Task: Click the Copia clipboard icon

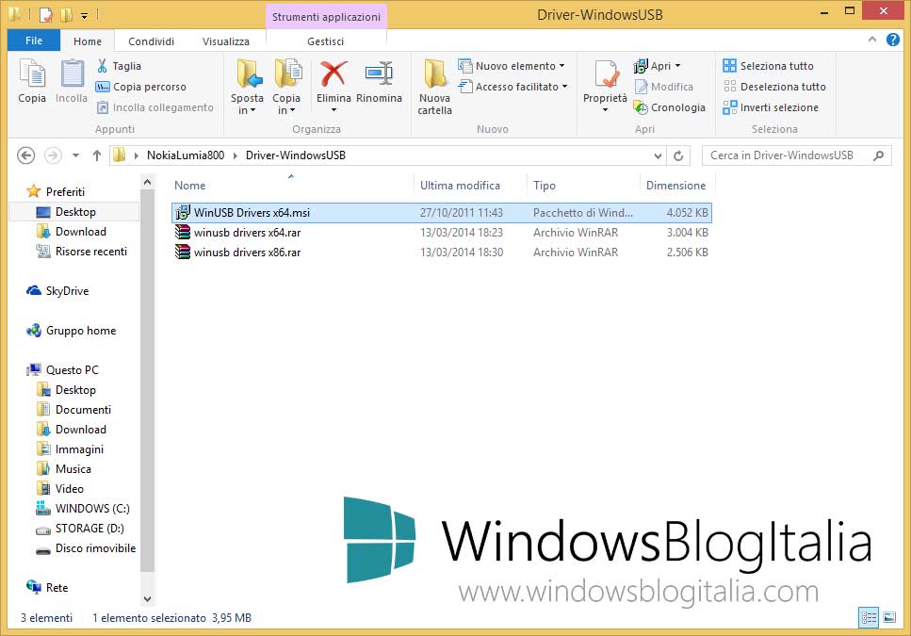Action: coord(32,81)
